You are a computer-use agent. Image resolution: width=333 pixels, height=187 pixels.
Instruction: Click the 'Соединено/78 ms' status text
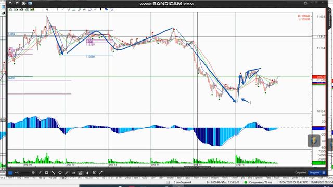pyautogui.click(x=260, y=182)
